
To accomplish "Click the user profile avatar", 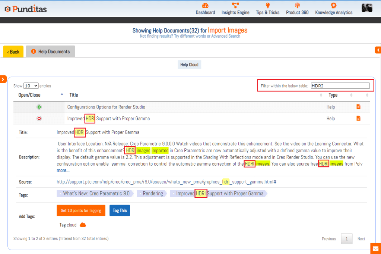I will click(x=367, y=8).
